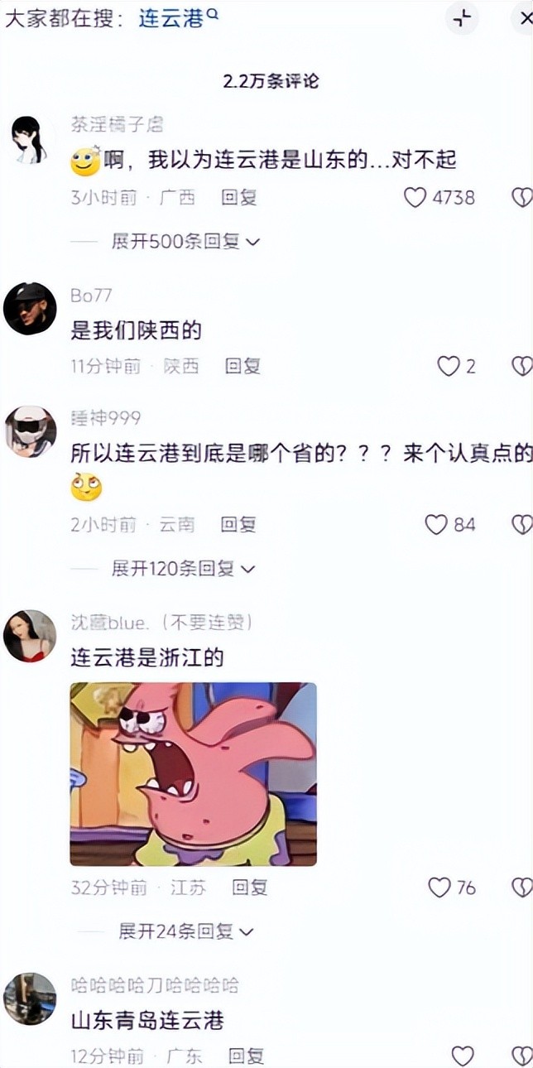Expand 展开120条回复 replies
The image size is (533, 1068).
tap(184, 569)
